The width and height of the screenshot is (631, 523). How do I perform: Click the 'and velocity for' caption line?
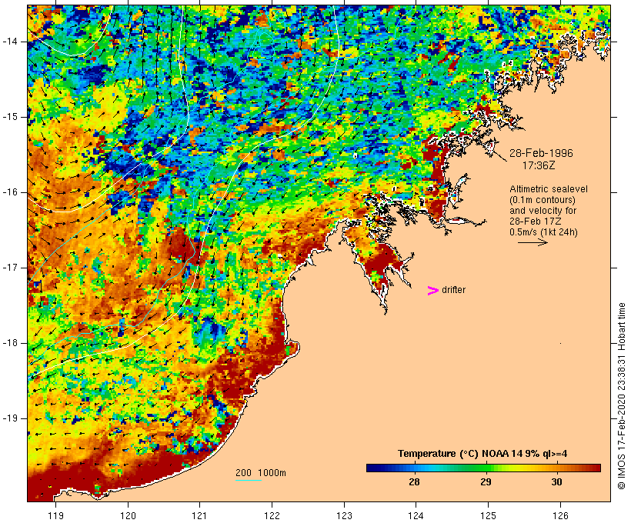click(543, 211)
